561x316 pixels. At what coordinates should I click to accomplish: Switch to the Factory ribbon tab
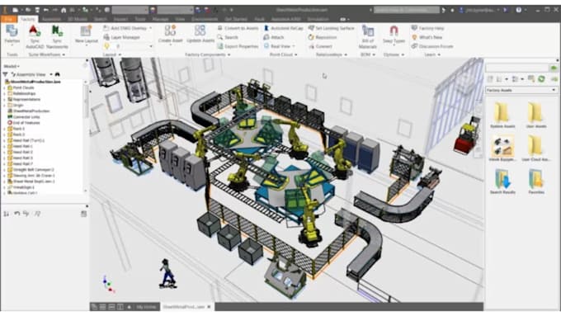tap(27, 19)
